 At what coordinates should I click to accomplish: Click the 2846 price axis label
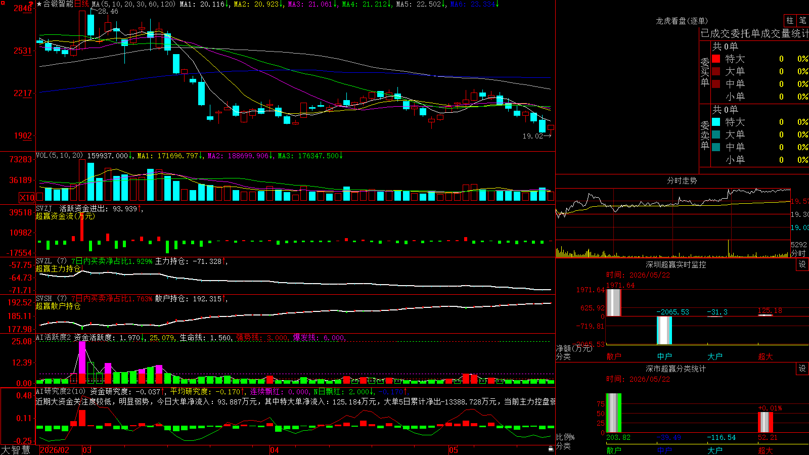click(x=22, y=9)
